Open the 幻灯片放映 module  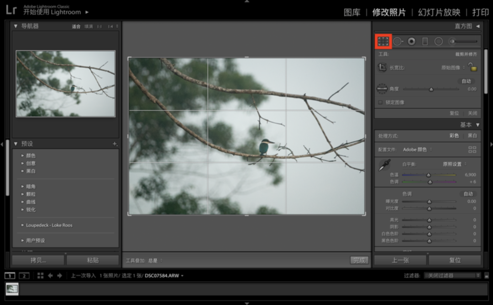coord(439,12)
